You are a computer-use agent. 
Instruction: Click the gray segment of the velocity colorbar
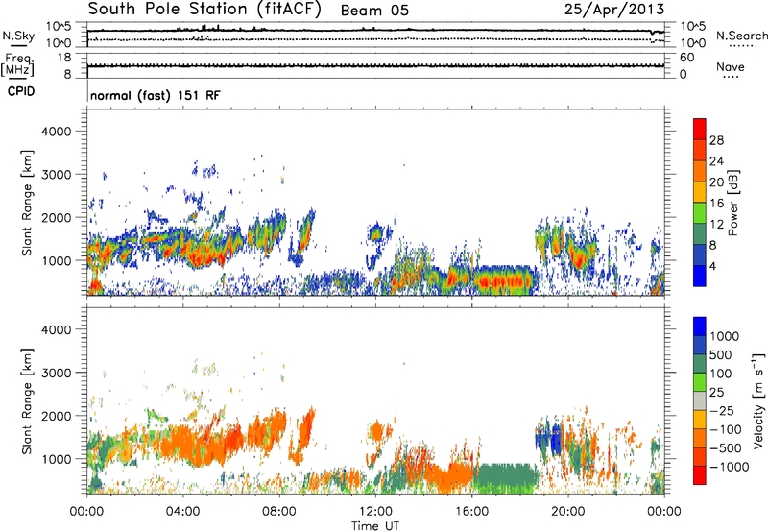(x=700, y=401)
